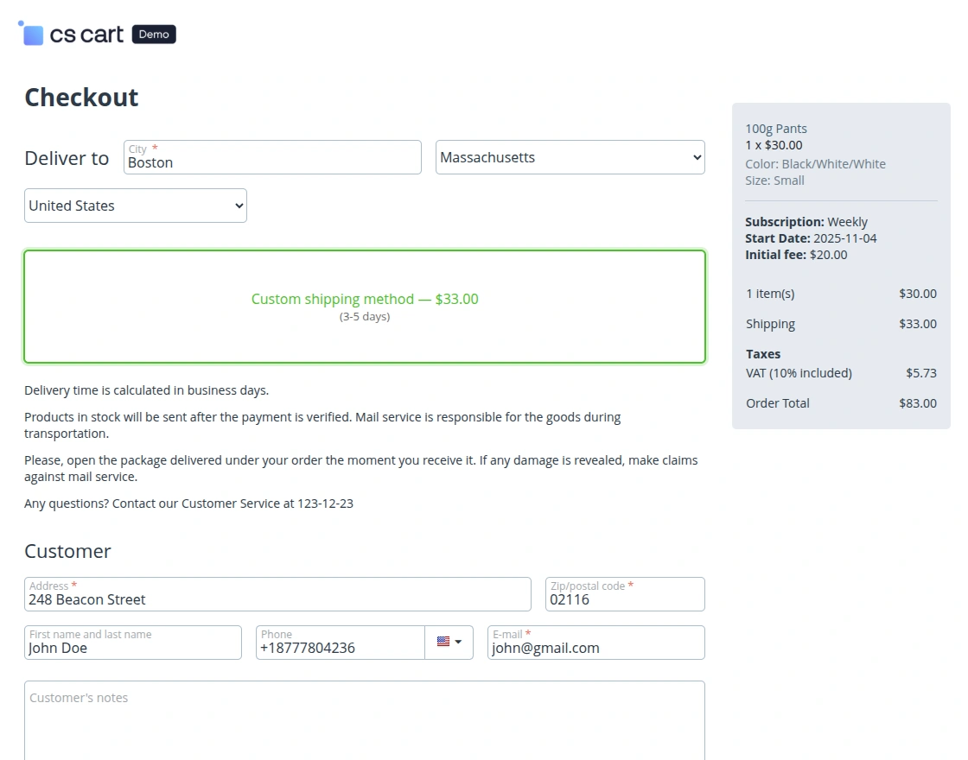Focus the E-mail field

pyautogui.click(x=595, y=647)
